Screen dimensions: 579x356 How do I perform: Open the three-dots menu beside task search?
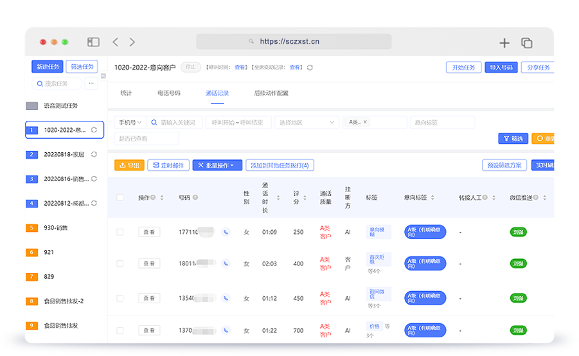[x=91, y=84]
